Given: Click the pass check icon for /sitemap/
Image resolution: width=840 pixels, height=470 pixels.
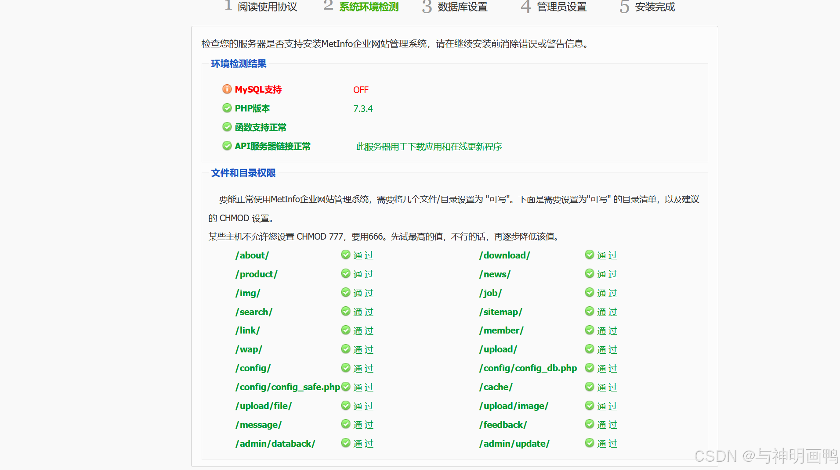Looking at the screenshot, I should click(590, 311).
